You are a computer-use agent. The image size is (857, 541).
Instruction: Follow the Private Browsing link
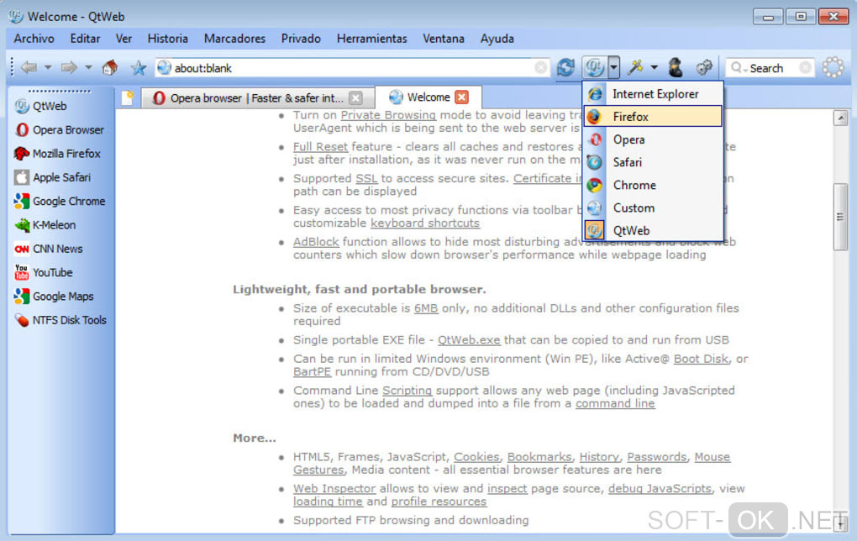click(x=388, y=115)
